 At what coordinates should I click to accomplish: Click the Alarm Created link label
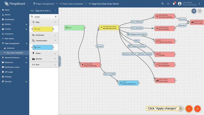(109, 74)
